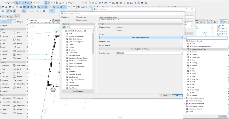Open the Ifc Building Element Proxy type selector
229x119 pixels.
tap(141, 37)
